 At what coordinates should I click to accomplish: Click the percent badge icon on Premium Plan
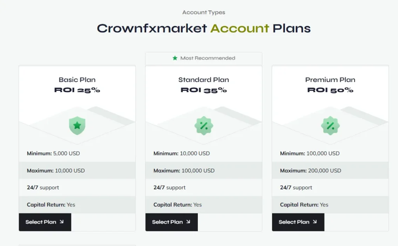pos(330,126)
